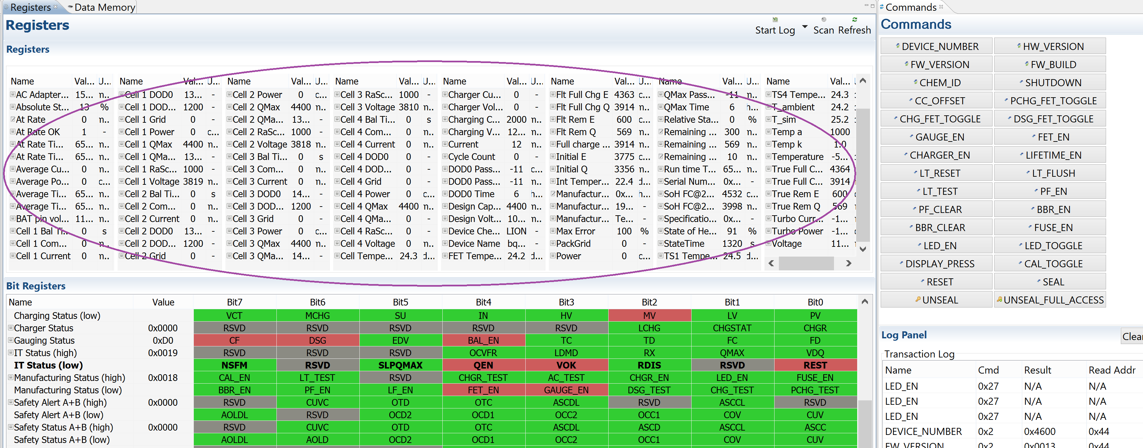The height and width of the screenshot is (448, 1143).
Task: Click the Registers horizontal scroll right arrow
Action: click(848, 263)
